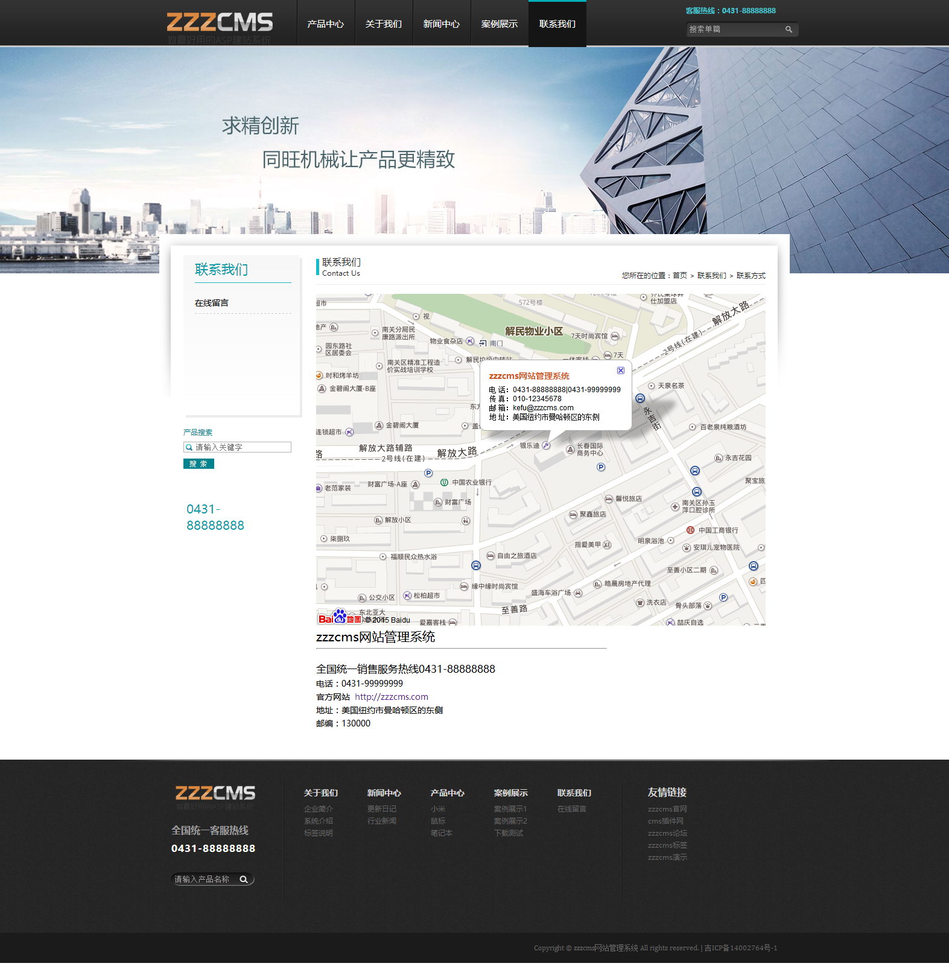This screenshot has height=972, width=949.
Task: Click the 馨悦旅店 hotel marker icon
Action: 609,499
